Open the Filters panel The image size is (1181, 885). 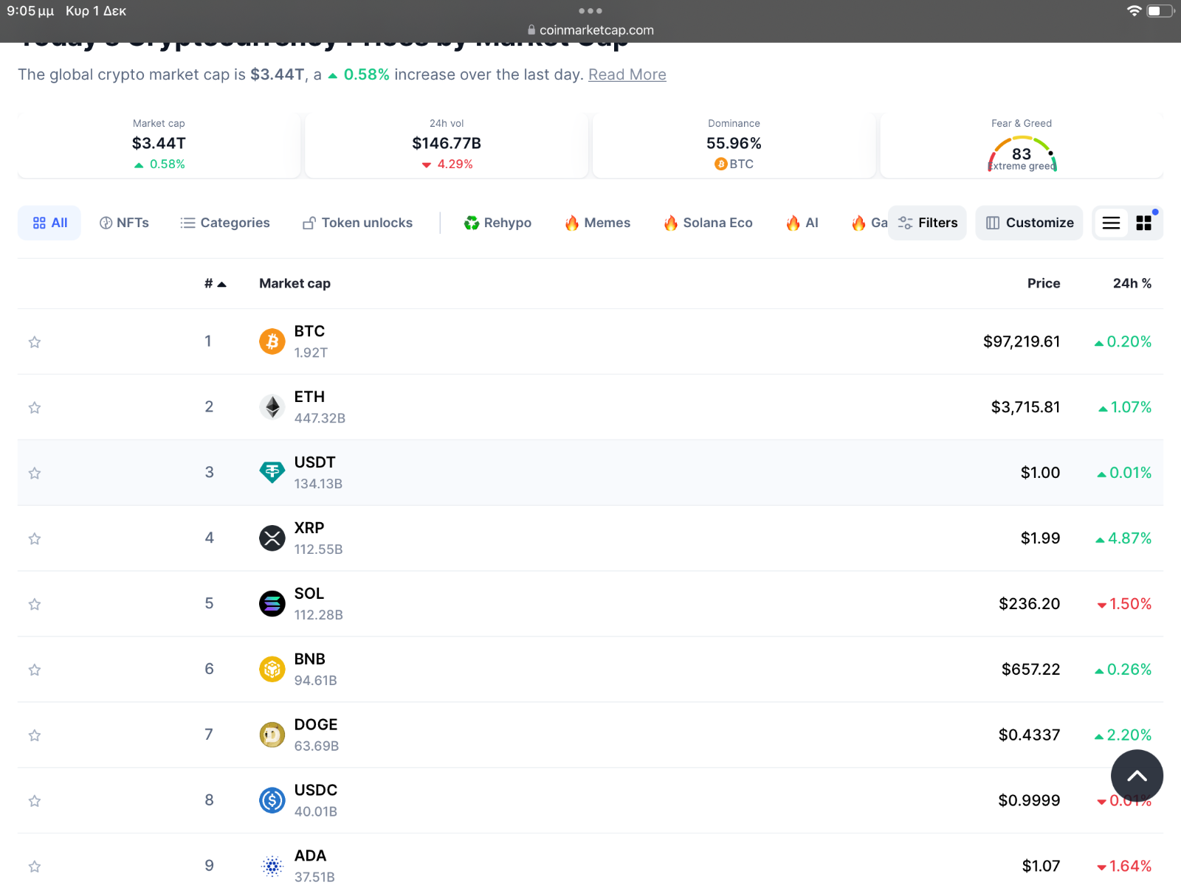[x=927, y=223]
